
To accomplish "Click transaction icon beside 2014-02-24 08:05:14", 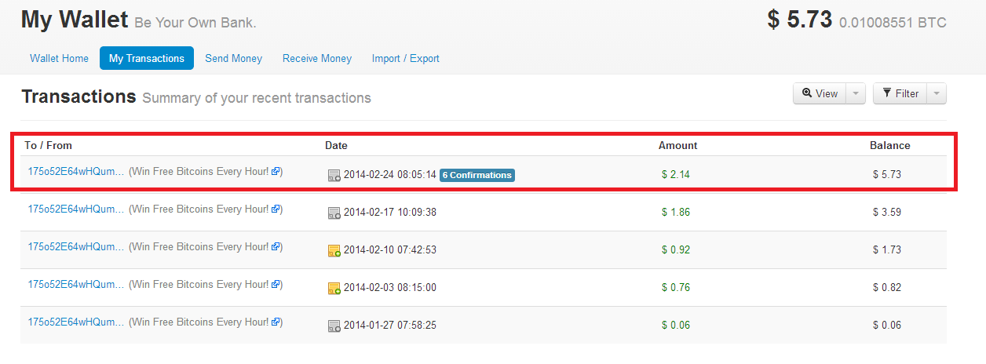I will pyautogui.click(x=334, y=176).
